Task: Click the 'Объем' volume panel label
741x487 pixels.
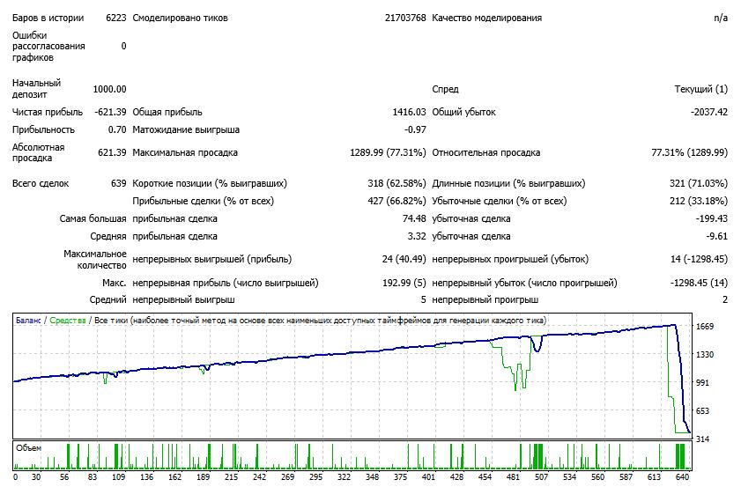Action: (29, 448)
